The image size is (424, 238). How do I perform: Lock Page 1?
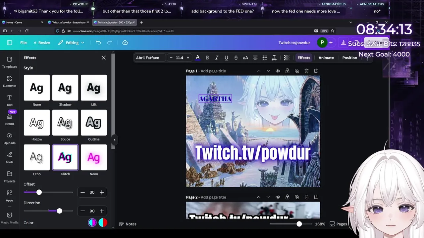[287, 71]
